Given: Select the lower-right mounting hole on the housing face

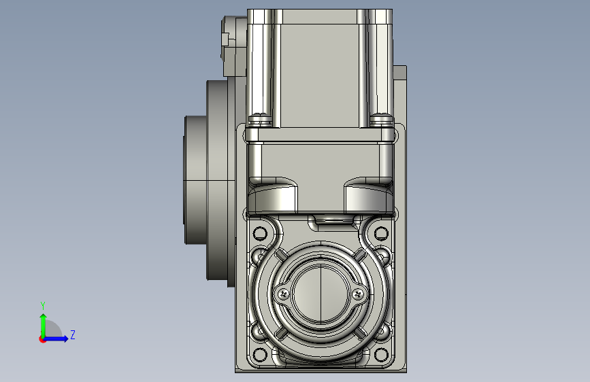Looking at the screenshot, I should (x=381, y=355).
